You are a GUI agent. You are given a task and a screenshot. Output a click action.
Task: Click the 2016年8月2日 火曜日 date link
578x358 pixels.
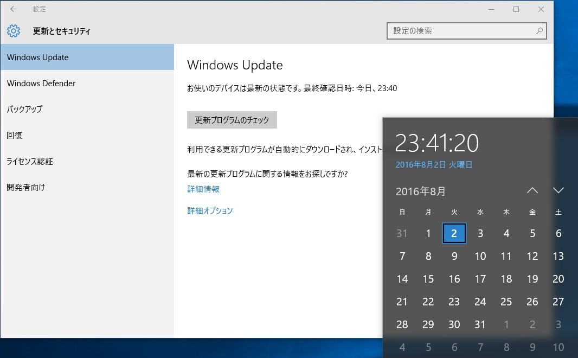point(434,165)
